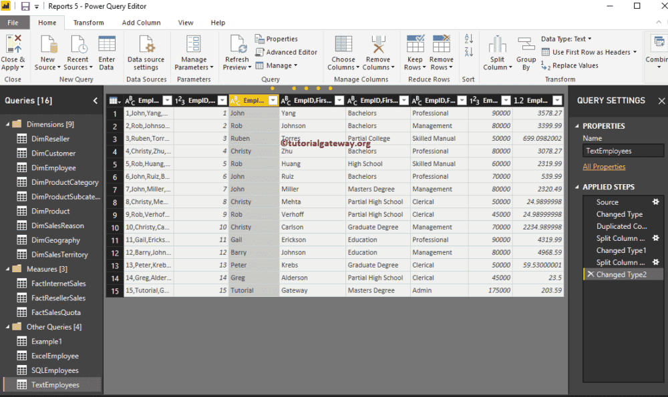
Task: Toggle Use First Row as Headers
Action: (589, 52)
